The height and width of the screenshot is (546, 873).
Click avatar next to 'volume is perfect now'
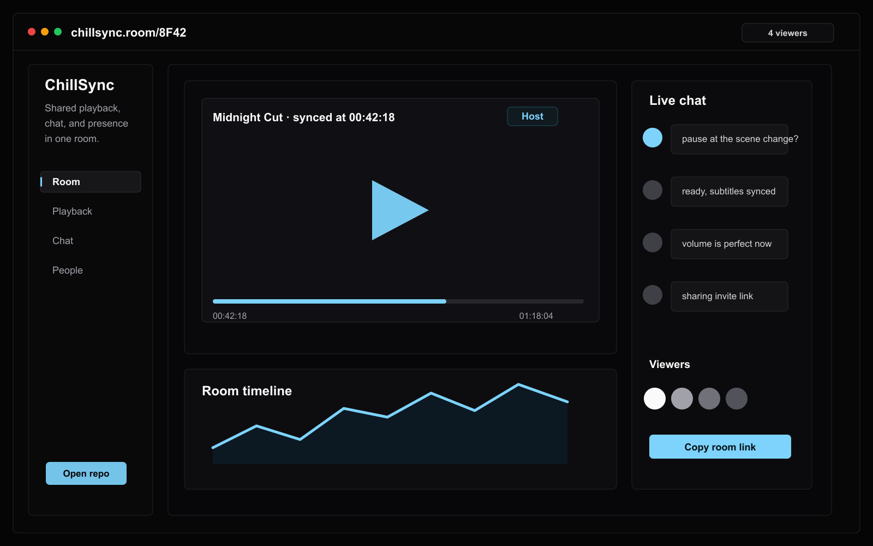coord(653,242)
